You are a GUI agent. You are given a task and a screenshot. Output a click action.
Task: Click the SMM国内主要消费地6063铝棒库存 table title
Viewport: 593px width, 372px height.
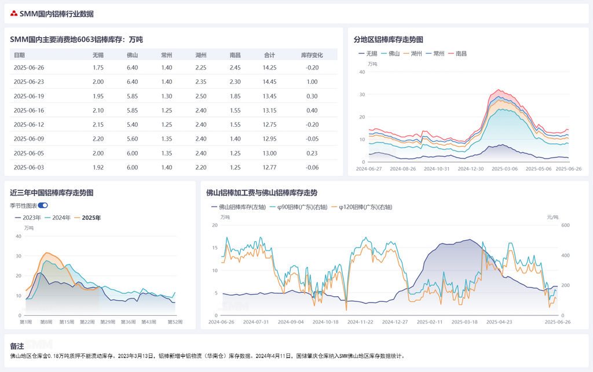pyautogui.click(x=76, y=40)
